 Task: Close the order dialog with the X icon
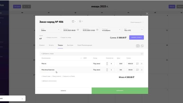pyautogui.click(x=147, y=14)
